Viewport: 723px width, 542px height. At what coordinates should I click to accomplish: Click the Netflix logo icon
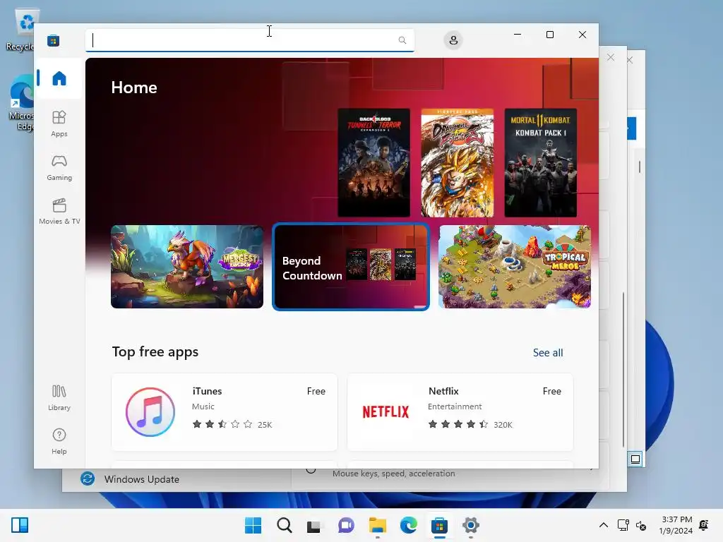386,412
